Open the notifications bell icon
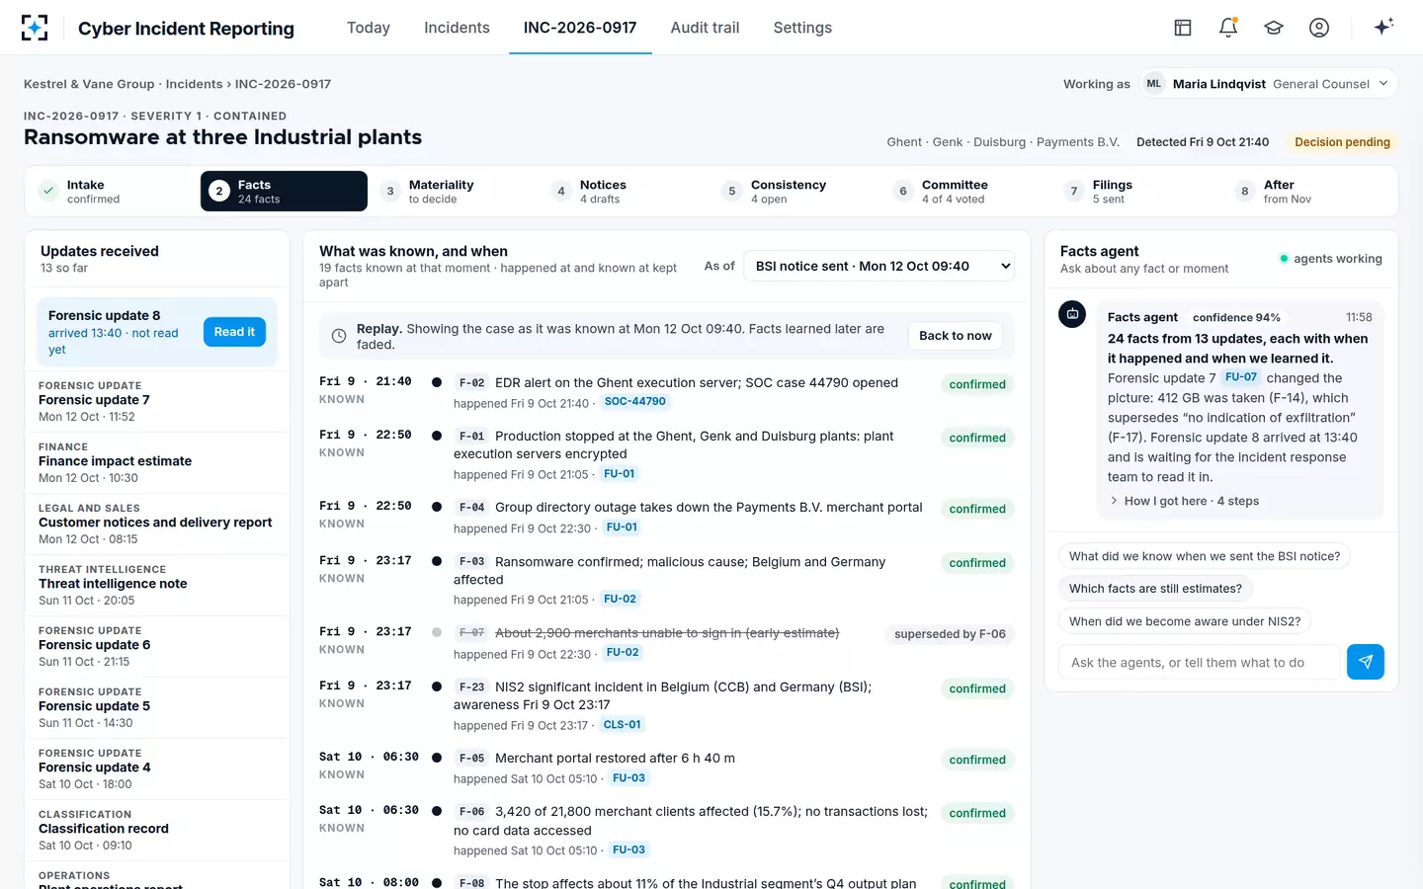 tap(1228, 28)
